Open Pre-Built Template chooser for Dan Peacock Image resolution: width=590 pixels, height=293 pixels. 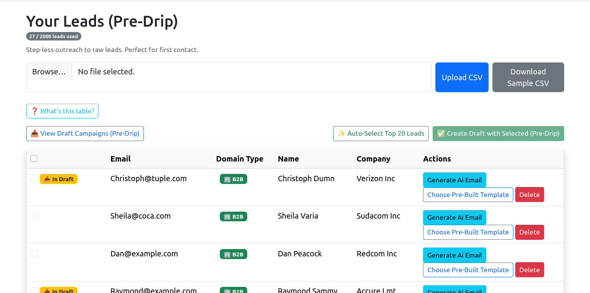pos(468,270)
